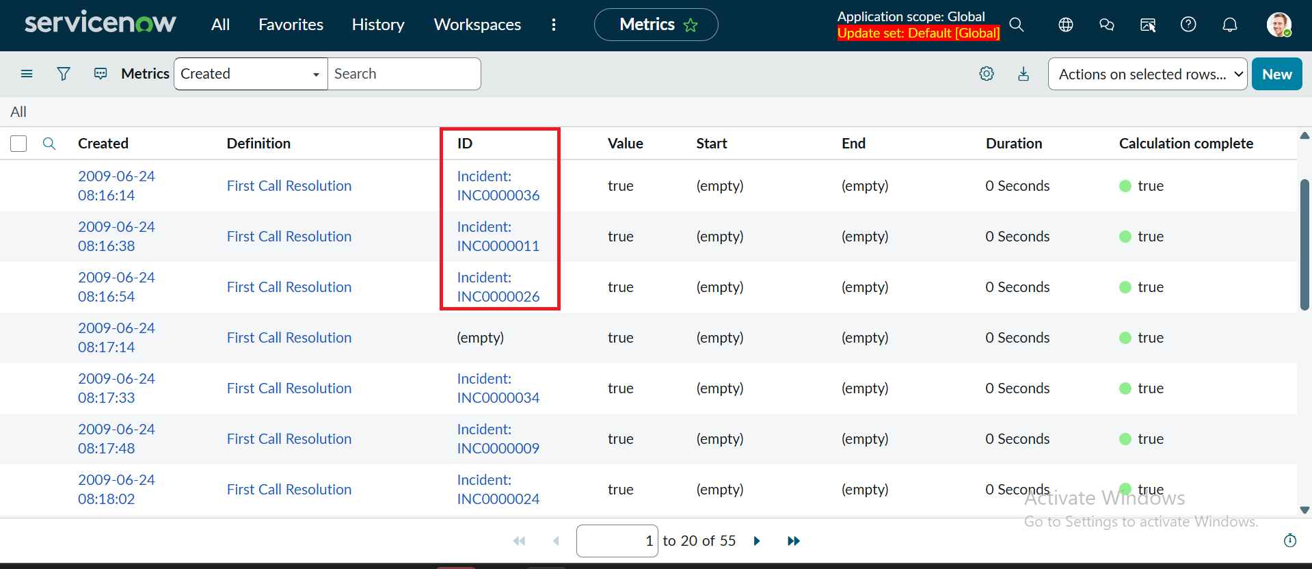Image resolution: width=1312 pixels, height=569 pixels.
Task: Expand the Created search field dropdown
Action: tap(250, 74)
